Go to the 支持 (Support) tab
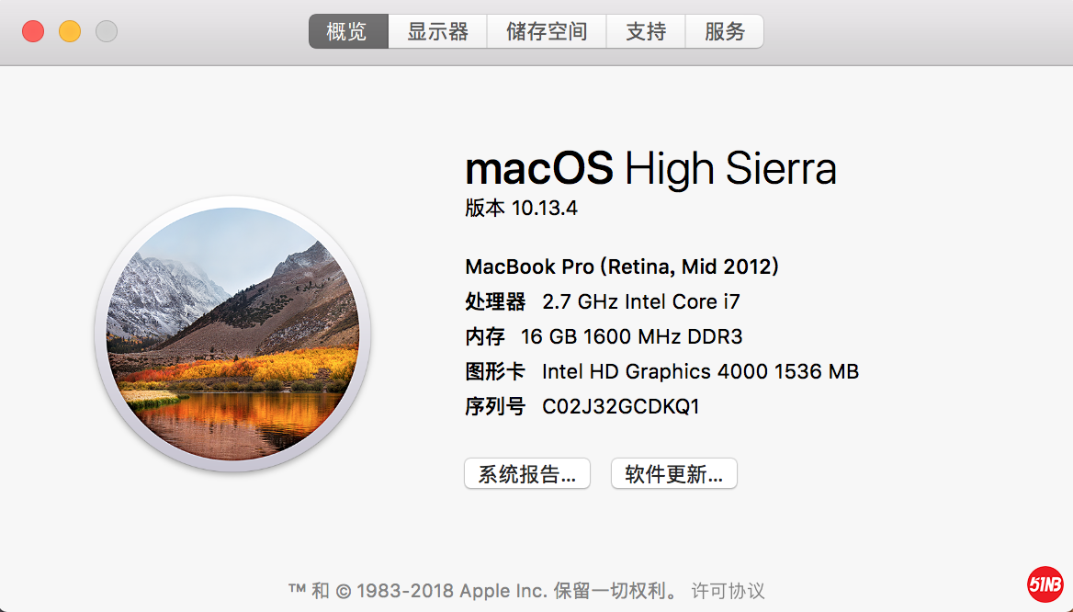Screen dimensions: 1073x612 coord(646,31)
